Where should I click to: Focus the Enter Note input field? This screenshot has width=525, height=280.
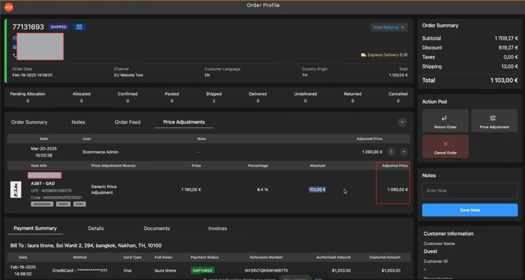tap(470, 191)
